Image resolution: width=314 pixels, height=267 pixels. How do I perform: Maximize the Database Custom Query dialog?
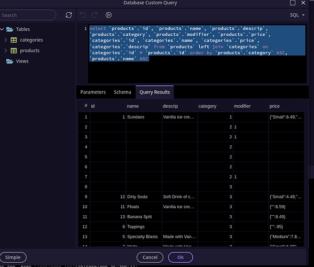tap(293, 3)
